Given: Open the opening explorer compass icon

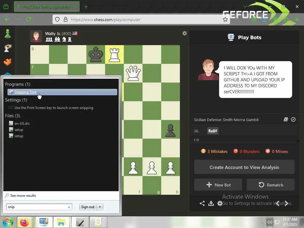Looking at the screenshot, I should pyautogui.click(x=293, y=119).
